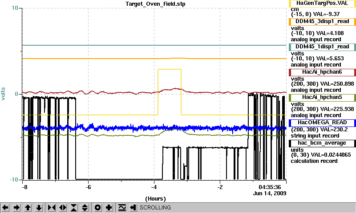Image resolution: width=356 pixels, height=213 pixels.
Task: Click the 'volts' y-axis label
Action: tap(4, 94)
